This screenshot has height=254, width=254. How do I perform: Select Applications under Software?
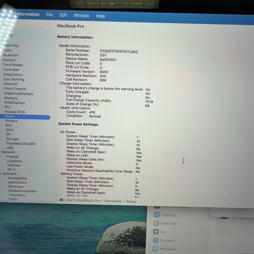[18, 183]
